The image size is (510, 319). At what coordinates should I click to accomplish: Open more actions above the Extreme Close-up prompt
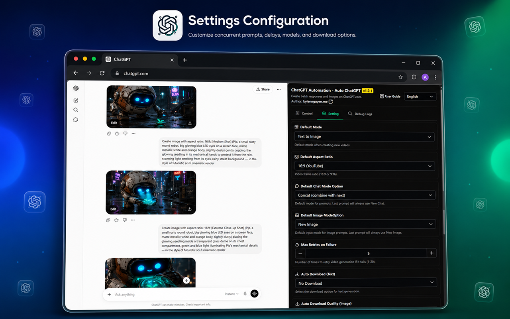(x=133, y=220)
